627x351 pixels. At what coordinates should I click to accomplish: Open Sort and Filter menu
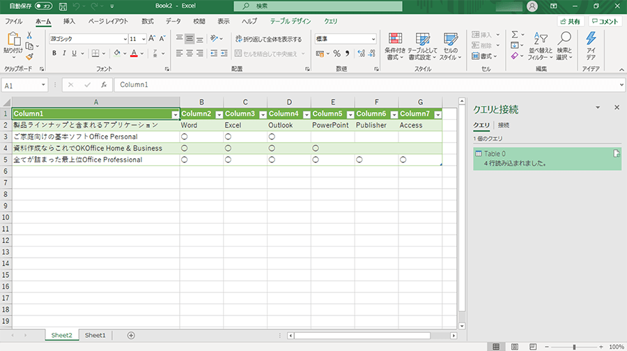click(540, 47)
